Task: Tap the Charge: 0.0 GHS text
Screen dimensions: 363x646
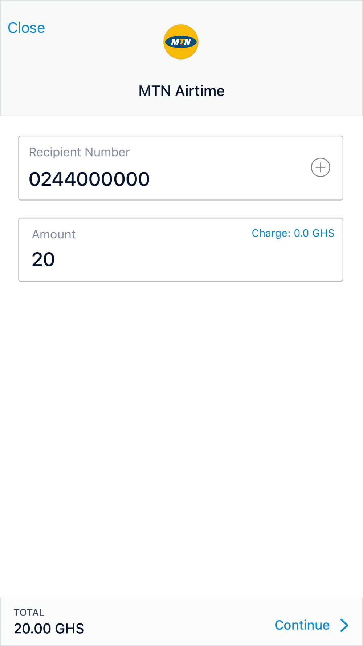Action: click(x=293, y=233)
